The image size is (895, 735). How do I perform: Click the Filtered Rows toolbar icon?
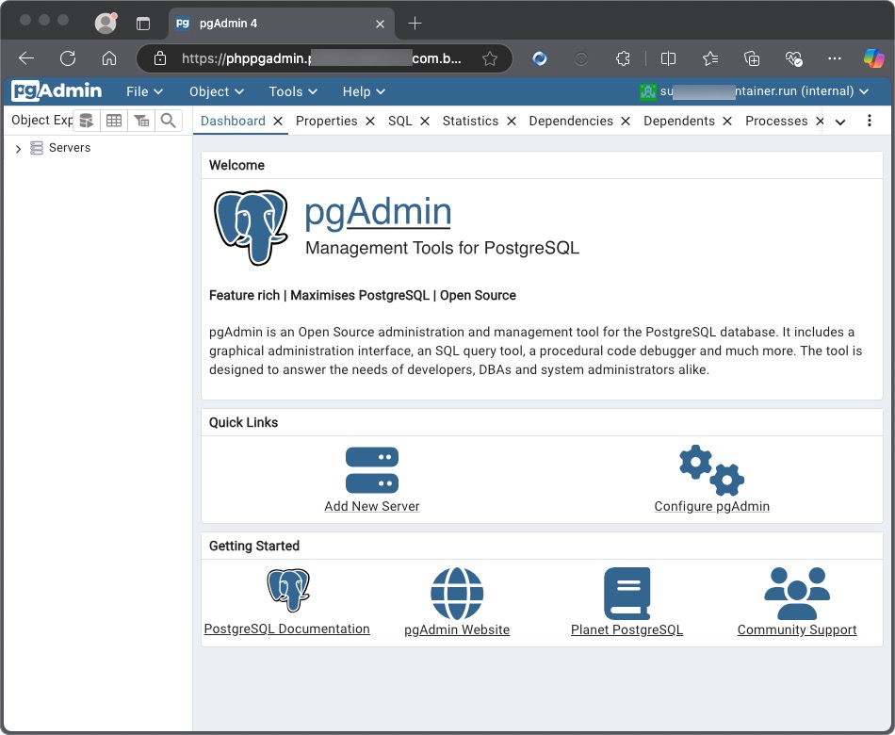(141, 121)
